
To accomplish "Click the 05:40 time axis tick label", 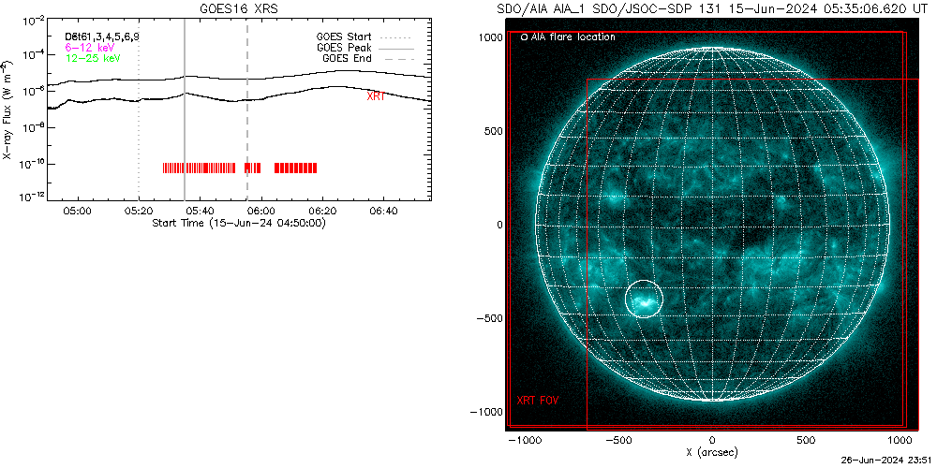I will (x=200, y=211).
